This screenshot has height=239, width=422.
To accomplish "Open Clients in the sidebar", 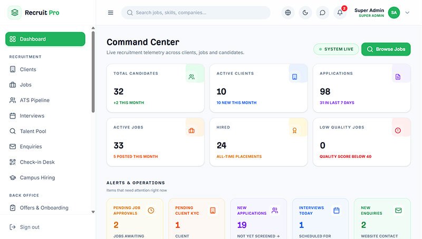I will coord(45,69).
